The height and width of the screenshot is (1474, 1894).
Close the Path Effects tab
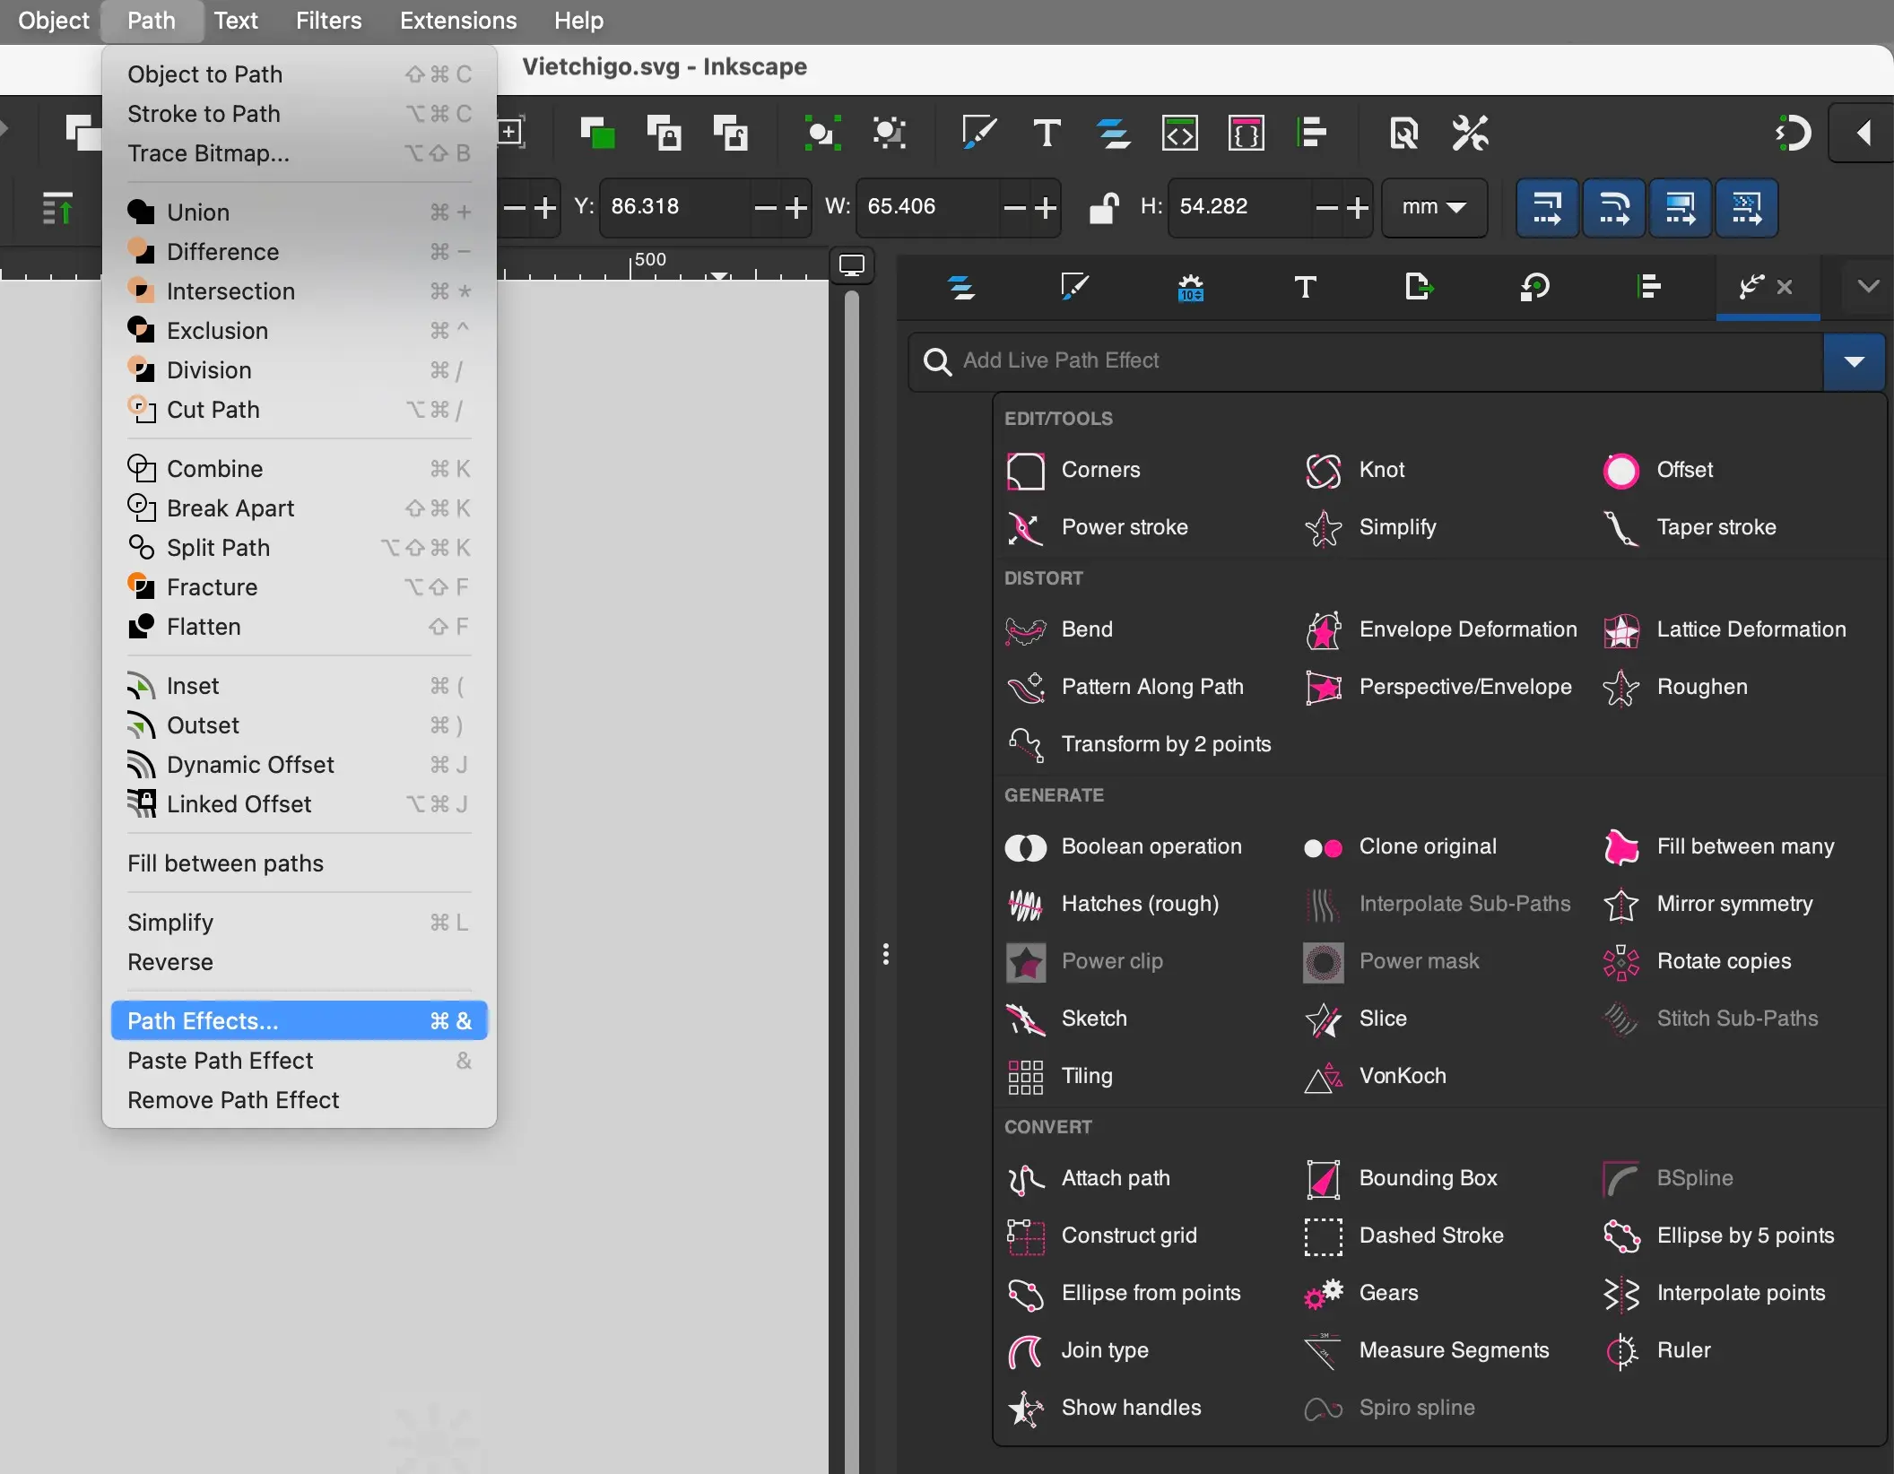[x=1785, y=287]
